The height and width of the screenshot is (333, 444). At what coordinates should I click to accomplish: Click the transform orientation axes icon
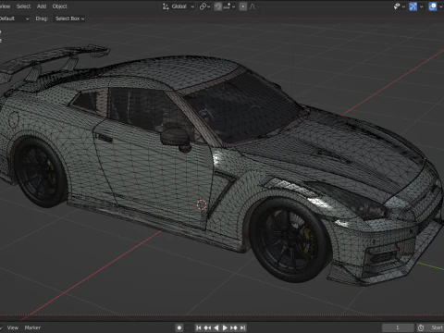tap(166, 6)
